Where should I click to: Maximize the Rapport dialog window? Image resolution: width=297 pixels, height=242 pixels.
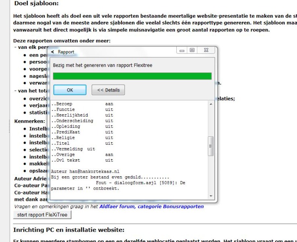(x=192, y=50)
